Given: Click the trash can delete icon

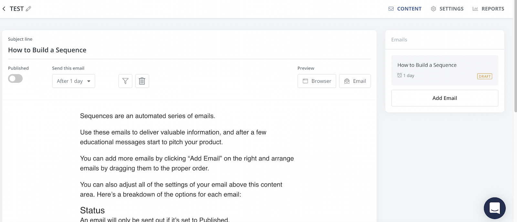Looking at the screenshot, I should coord(142,81).
